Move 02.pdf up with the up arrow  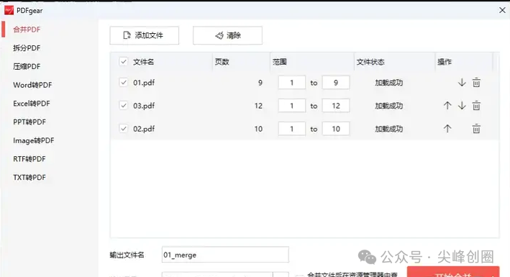(447, 129)
